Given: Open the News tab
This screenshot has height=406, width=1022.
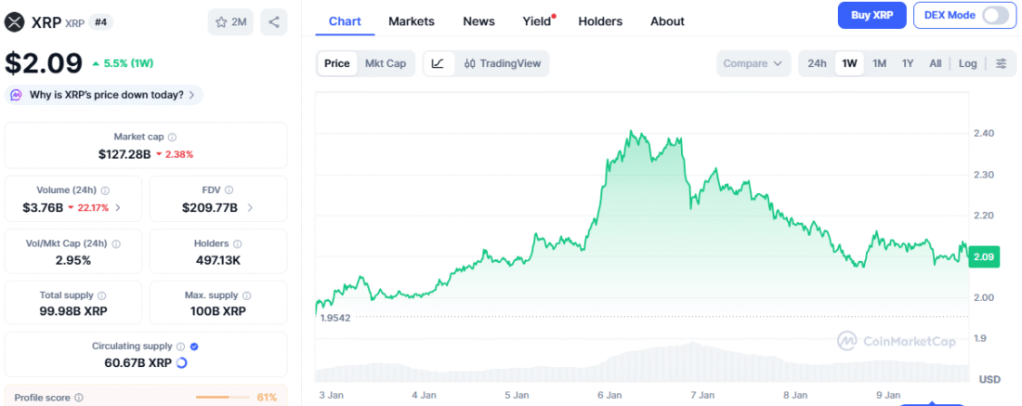Looking at the screenshot, I should [478, 21].
